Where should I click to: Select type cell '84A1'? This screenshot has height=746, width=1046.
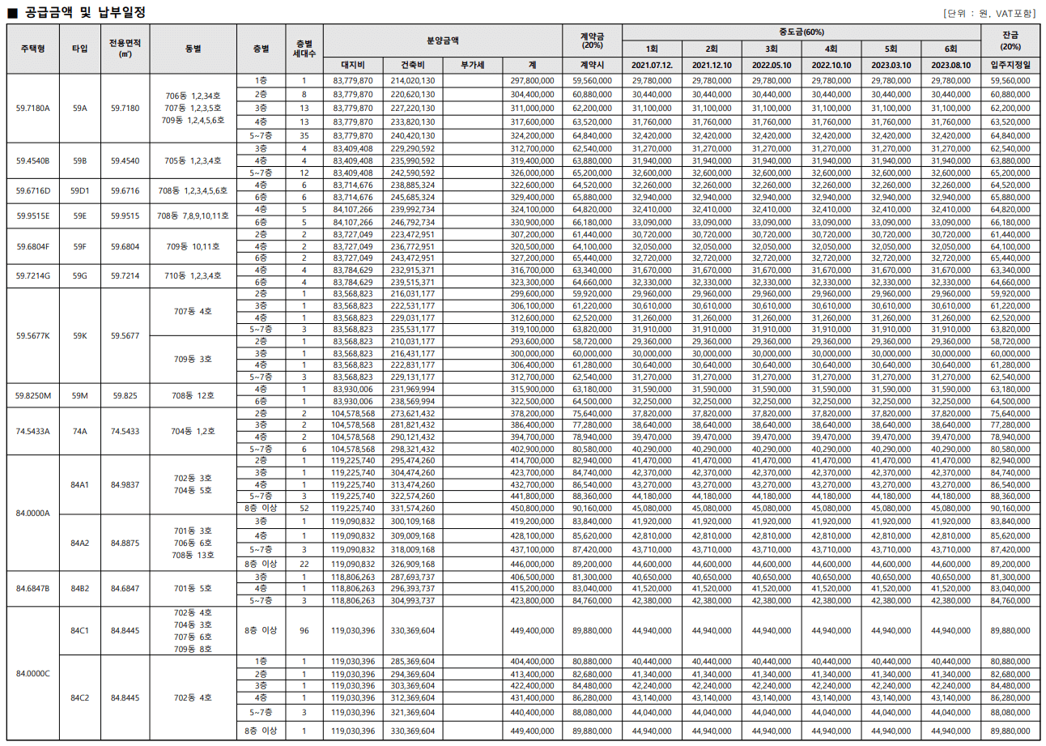(x=79, y=484)
